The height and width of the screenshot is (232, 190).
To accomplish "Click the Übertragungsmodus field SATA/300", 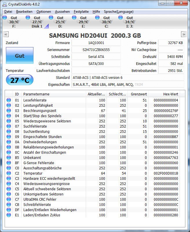I will 96,64.
